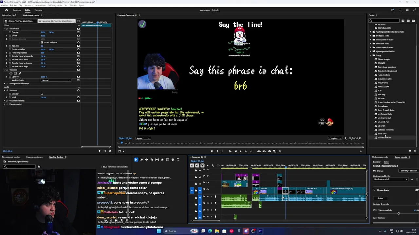Image resolution: width=419 pixels, height=235 pixels.
Task: Open the Program monitor button editor plus
Action: point(361,151)
